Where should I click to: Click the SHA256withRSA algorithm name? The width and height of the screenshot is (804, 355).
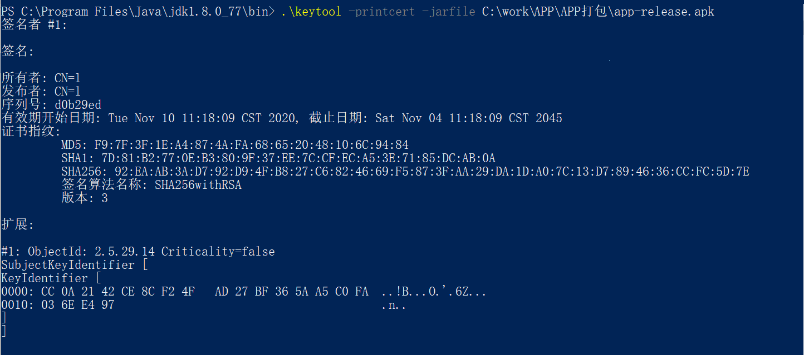(198, 184)
